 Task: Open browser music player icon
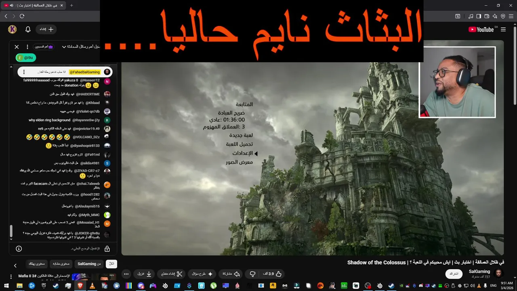click(471, 16)
